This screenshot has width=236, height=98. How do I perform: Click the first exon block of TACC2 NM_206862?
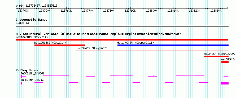click(x=21, y=83)
